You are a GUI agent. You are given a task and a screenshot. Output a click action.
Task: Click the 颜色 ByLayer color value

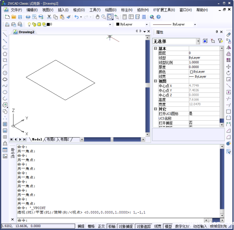[204, 72]
